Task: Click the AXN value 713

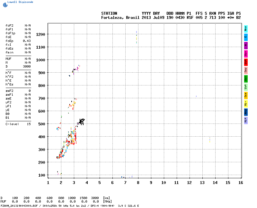Action: point(213,18)
